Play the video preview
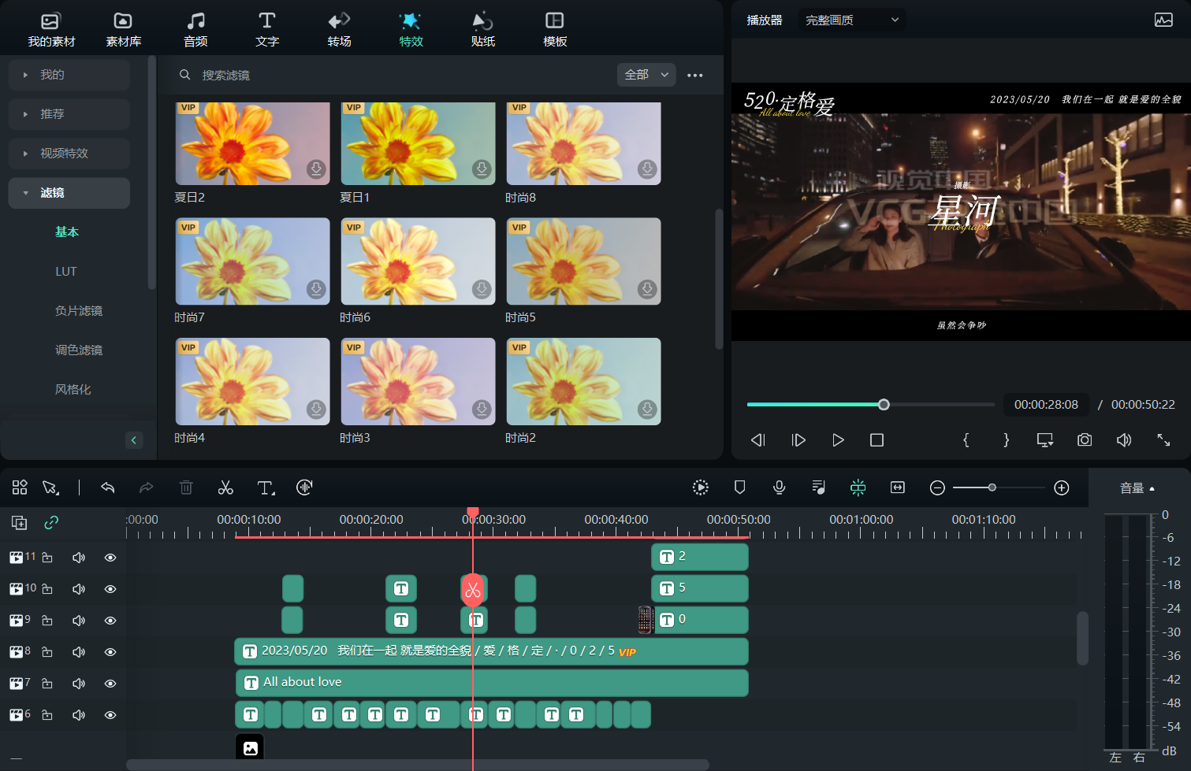The image size is (1191, 771). 838,440
